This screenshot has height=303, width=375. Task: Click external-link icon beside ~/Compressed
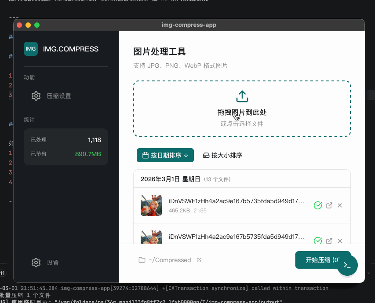pyautogui.click(x=199, y=260)
